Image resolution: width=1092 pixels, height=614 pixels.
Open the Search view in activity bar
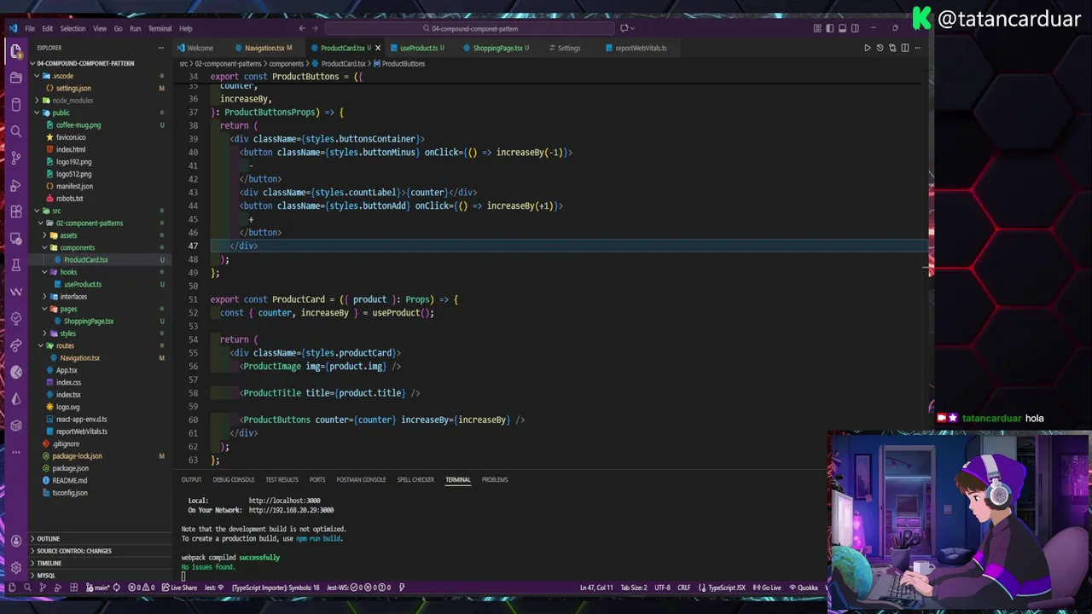coord(15,131)
